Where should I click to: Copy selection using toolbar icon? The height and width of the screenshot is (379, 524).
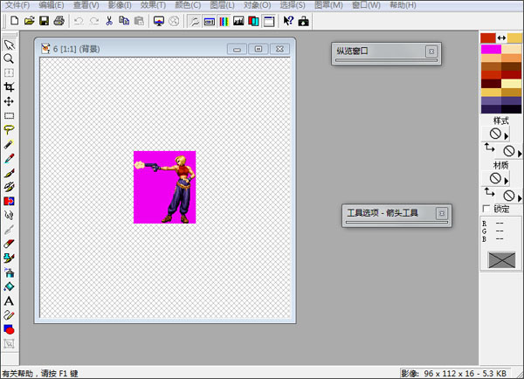click(x=124, y=21)
